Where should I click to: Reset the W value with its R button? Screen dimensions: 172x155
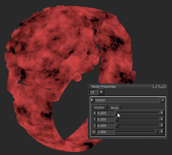(x=162, y=132)
